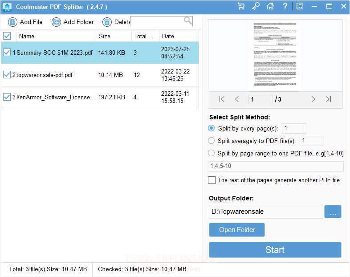Image resolution: width=350 pixels, height=277 pixels.
Task: Click the magnifier search icon
Action: click(x=188, y=21)
